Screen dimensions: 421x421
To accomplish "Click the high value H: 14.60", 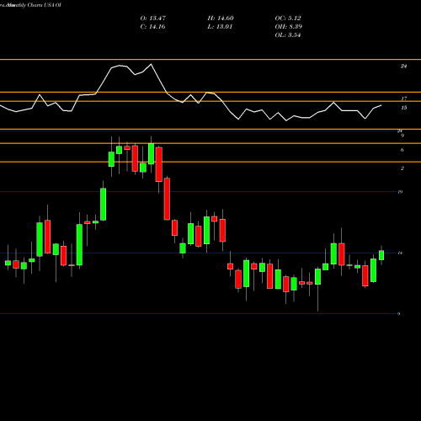I will click(221, 19).
